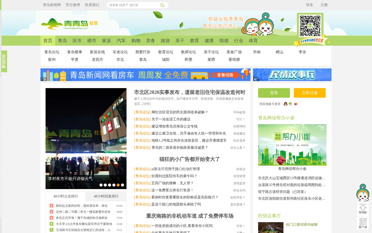The image size is (372, 233).
Task: Open post 建议增加青岛洗海澡公交专线
Action: tap(174, 126)
